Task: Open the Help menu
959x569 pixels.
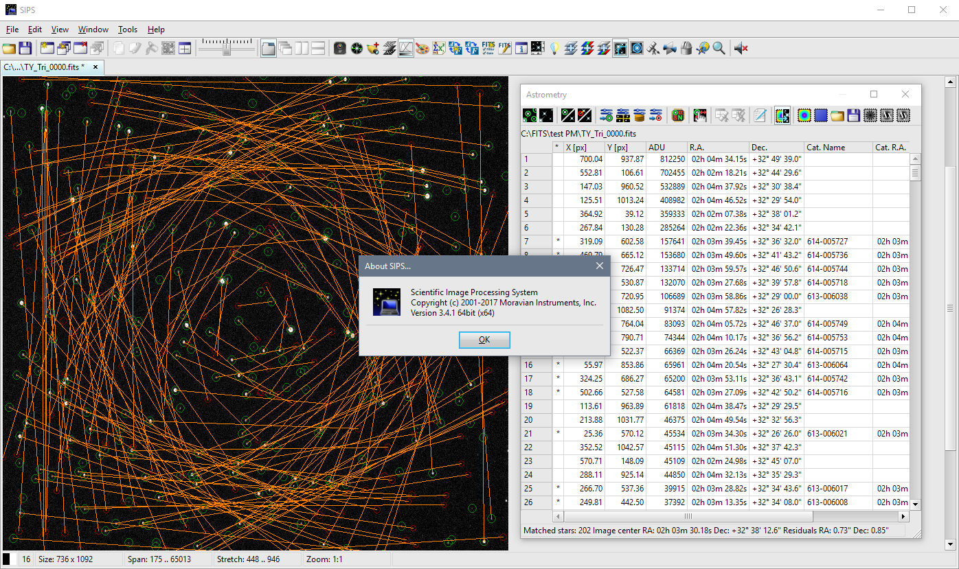Action: coord(156,30)
